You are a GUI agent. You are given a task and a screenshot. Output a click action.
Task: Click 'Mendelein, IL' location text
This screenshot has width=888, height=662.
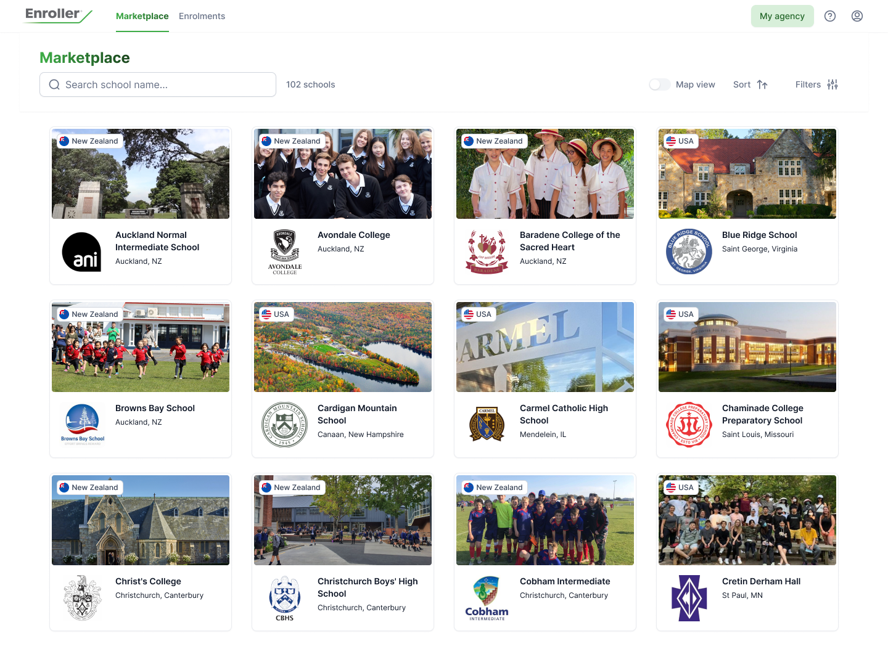(x=543, y=435)
